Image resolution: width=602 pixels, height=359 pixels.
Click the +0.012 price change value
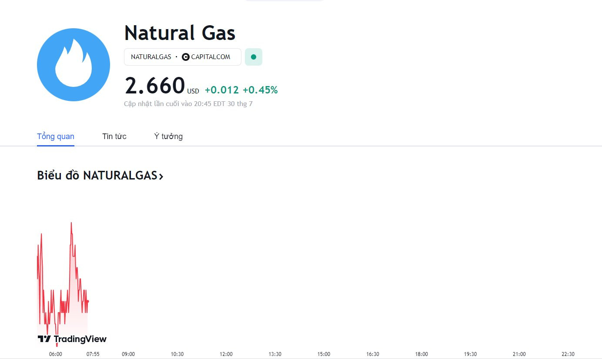pos(222,90)
